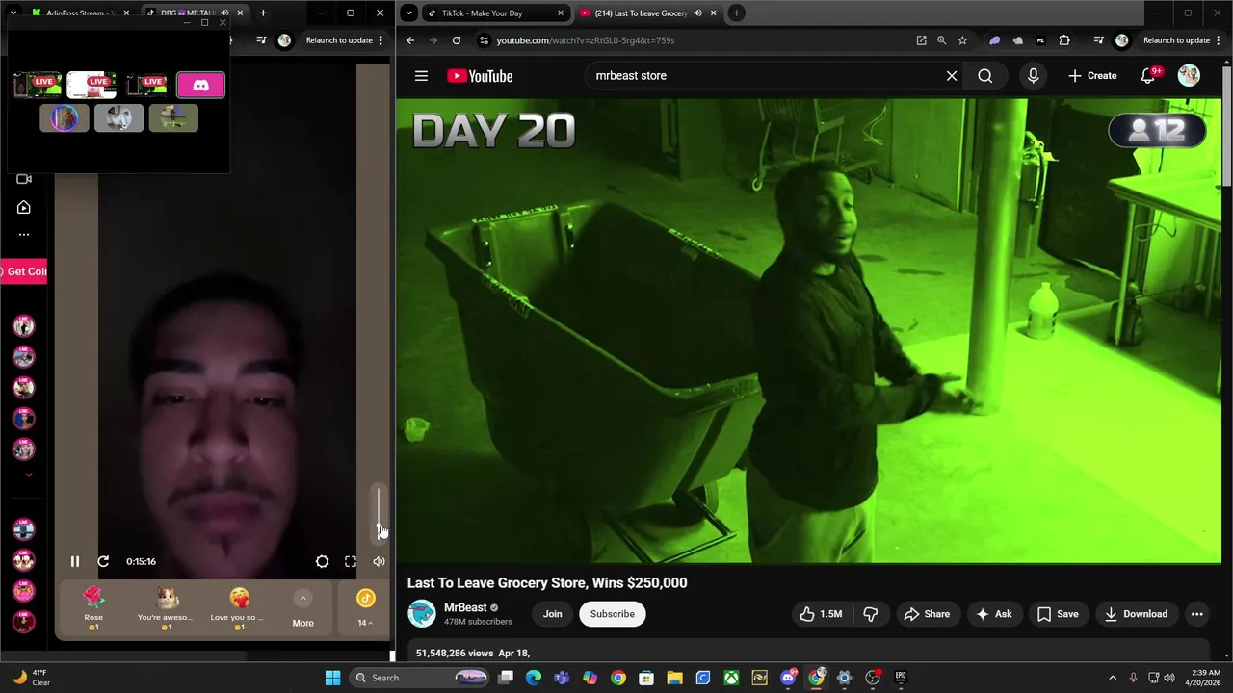Open the MrBeast channel avatar

(x=421, y=614)
